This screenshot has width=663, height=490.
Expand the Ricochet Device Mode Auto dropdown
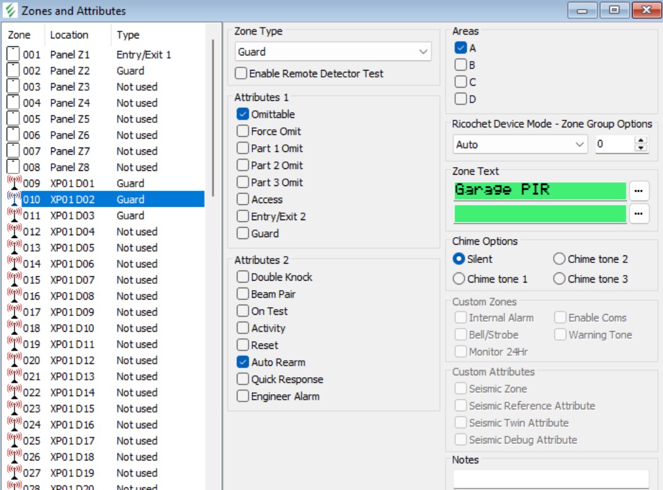tap(520, 144)
